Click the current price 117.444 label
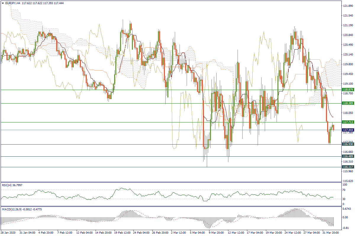Screen dimensions: 355x236 pos(348,130)
